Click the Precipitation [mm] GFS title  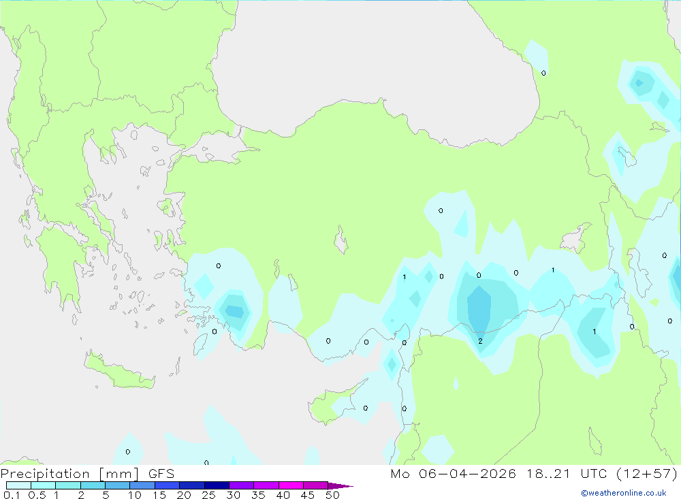(x=87, y=473)
